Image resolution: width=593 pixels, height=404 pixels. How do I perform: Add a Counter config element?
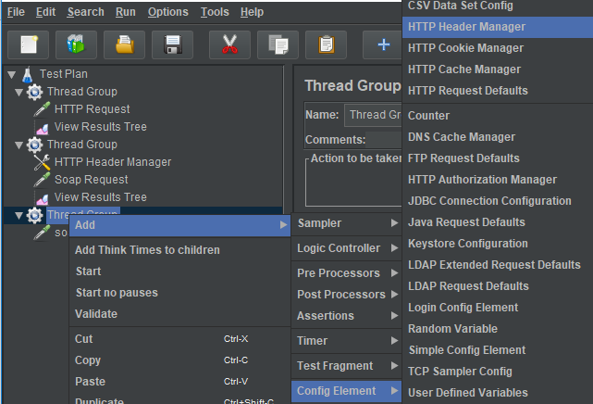(x=498, y=116)
